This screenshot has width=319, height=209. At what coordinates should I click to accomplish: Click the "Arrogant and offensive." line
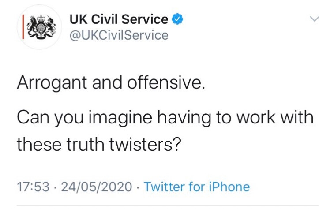click(x=111, y=82)
